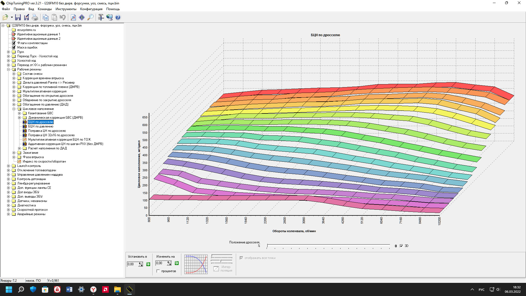Click the Copy documents toolbar icon
Viewport: 526px width, 296px height.
pos(45,18)
